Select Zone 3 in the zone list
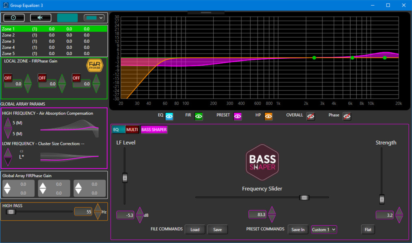Viewport: 412px width, 243px height. pos(9,41)
